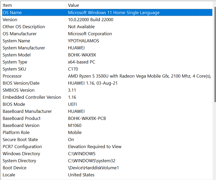Select the Boot Device row
Image resolution: width=216 pixels, height=180 pixels.
[x=107, y=168]
